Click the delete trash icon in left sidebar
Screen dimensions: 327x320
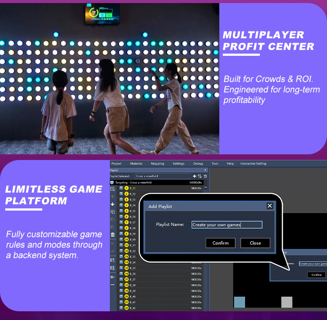(x=112, y=235)
